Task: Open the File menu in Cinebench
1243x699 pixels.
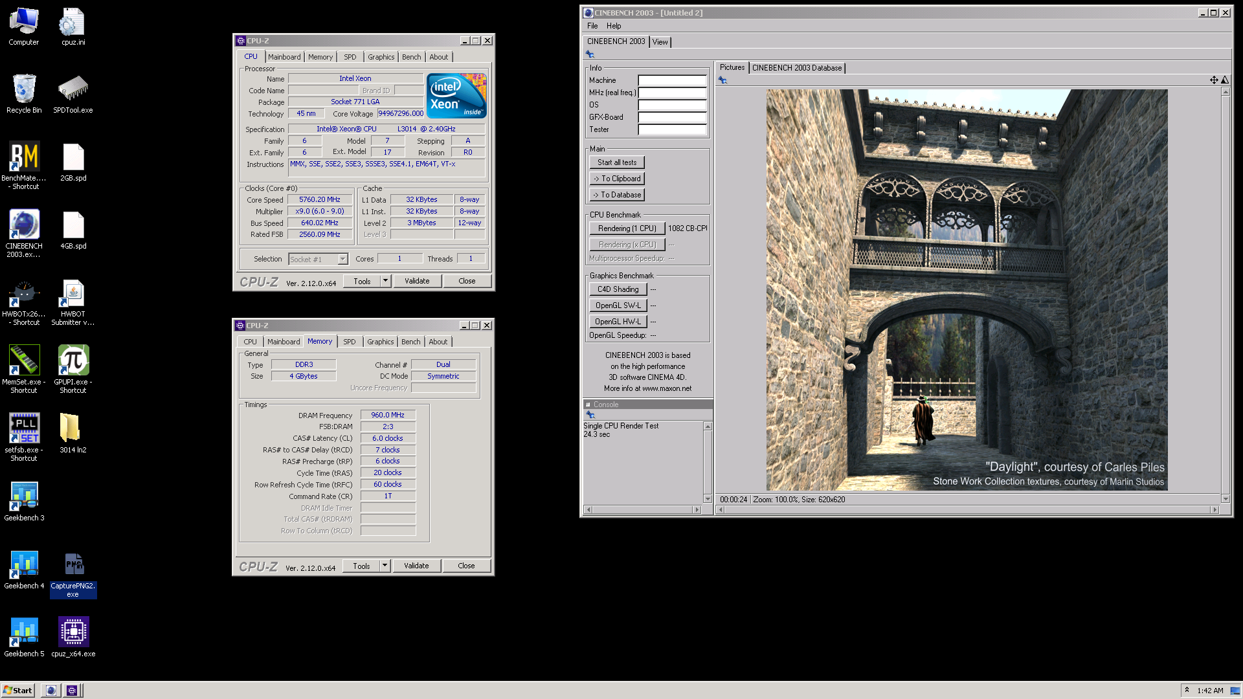Action: [x=592, y=26]
